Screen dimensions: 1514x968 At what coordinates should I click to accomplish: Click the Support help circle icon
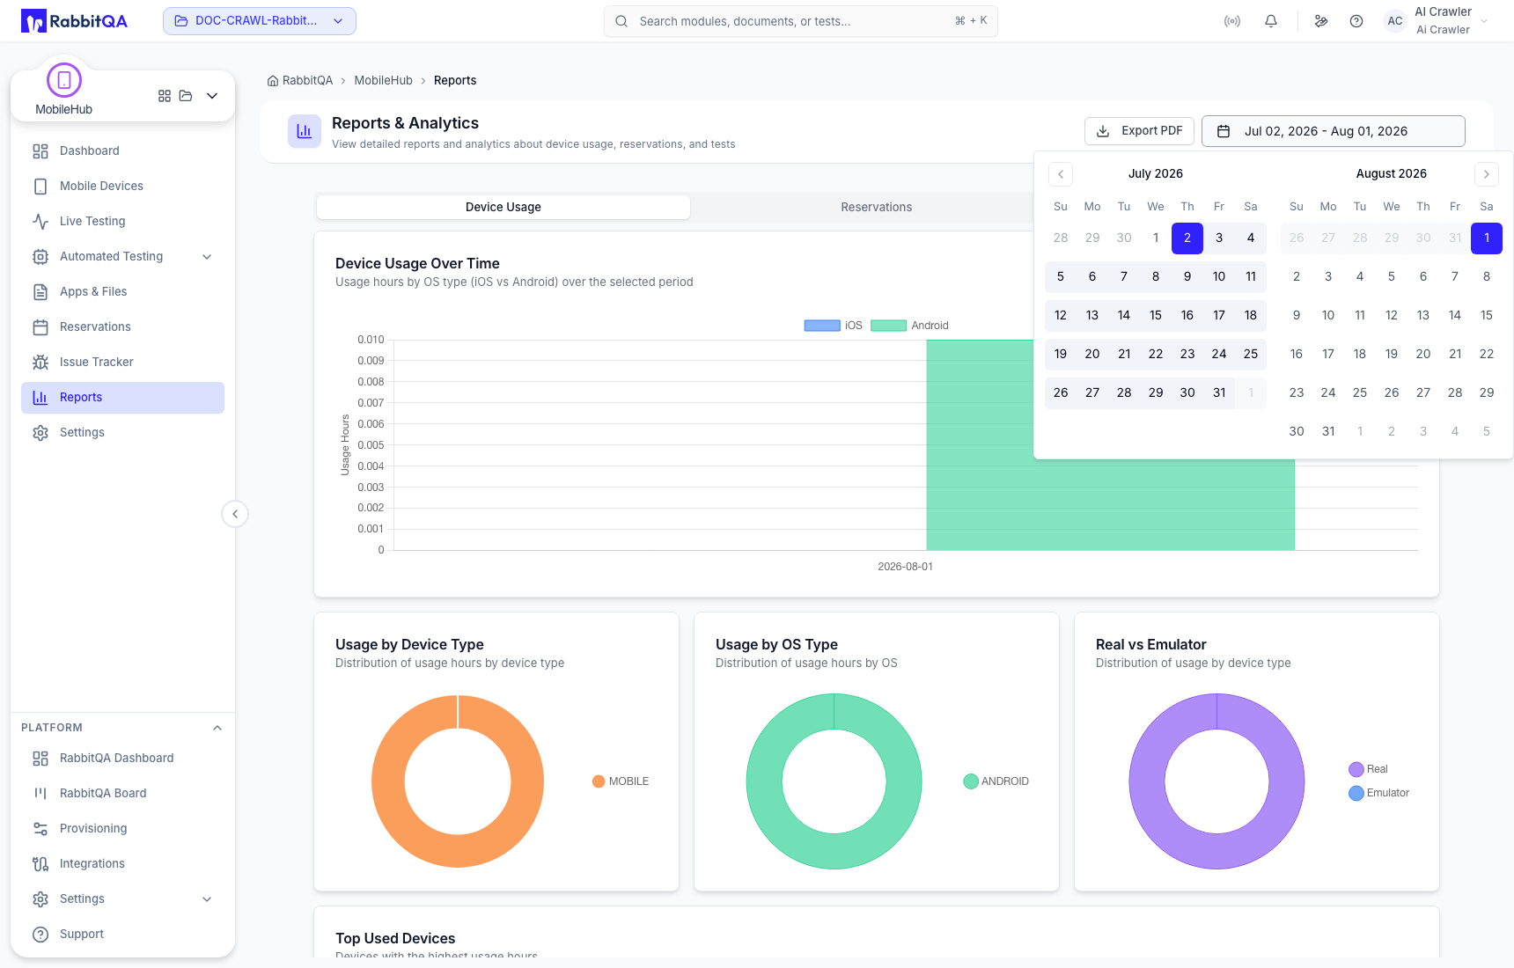40,935
